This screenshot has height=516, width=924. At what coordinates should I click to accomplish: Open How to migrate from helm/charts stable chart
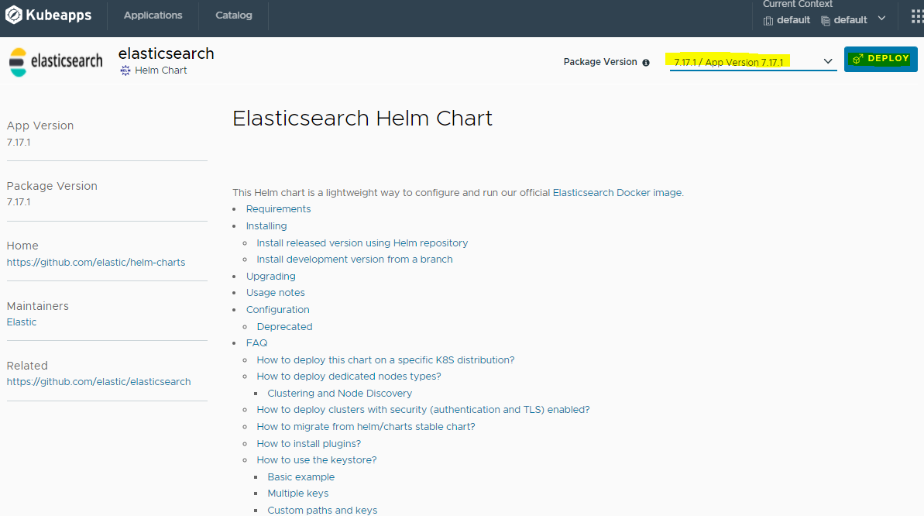366,426
